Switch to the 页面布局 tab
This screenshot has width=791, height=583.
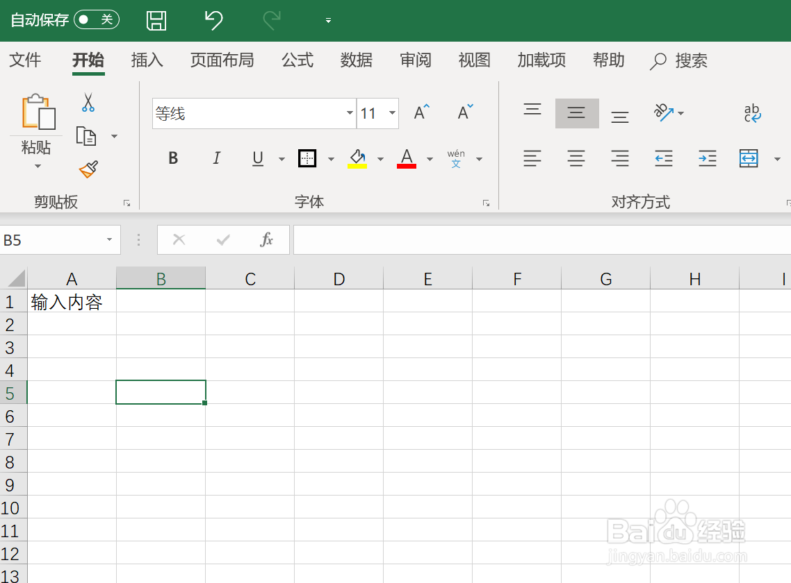222,60
